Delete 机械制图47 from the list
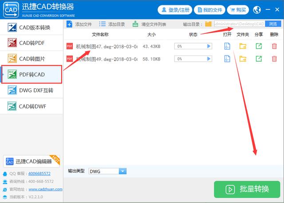Viewport: 284px width, 203px height. [x=274, y=46]
